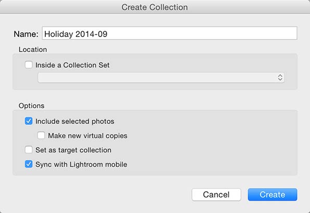This screenshot has height=213, width=310.
Task: Click the "Name:" field label
Action: pos(26,34)
